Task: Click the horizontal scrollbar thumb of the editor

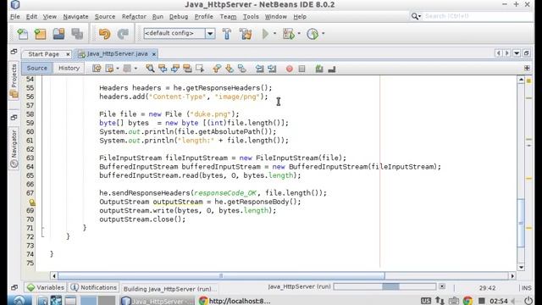Action: click(x=221, y=275)
